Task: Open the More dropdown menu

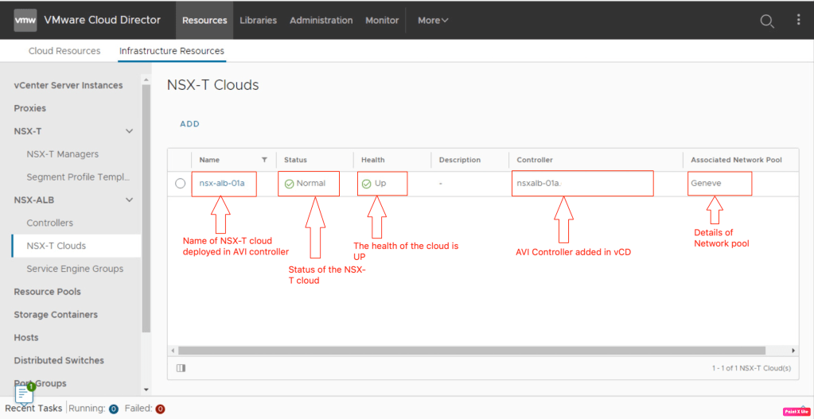Action: point(433,21)
